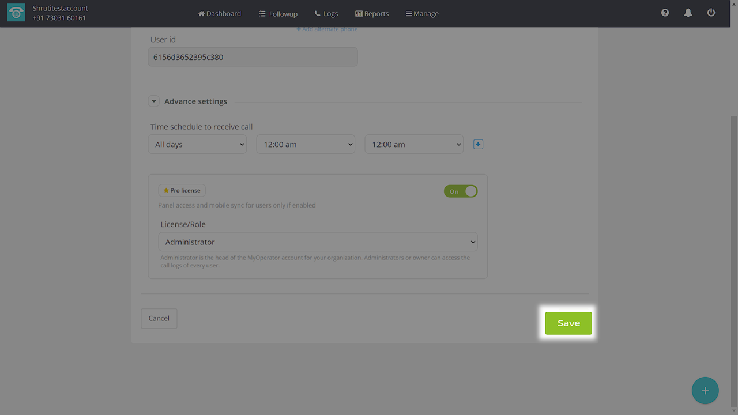This screenshot has height=415, width=738.
Task: Open the All days dropdown
Action: pos(197,144)
